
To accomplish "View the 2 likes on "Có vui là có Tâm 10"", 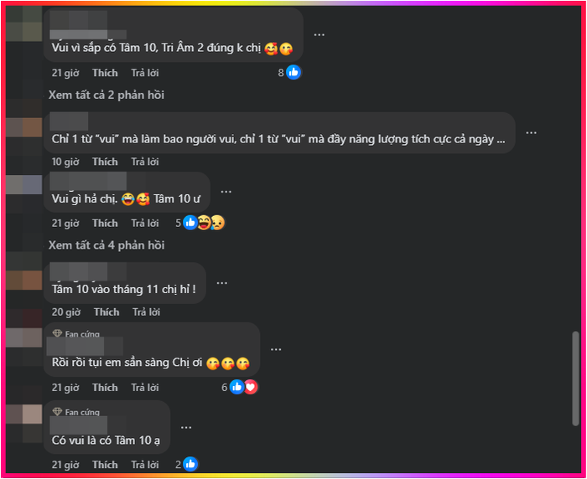I will [x=186, y=465].
